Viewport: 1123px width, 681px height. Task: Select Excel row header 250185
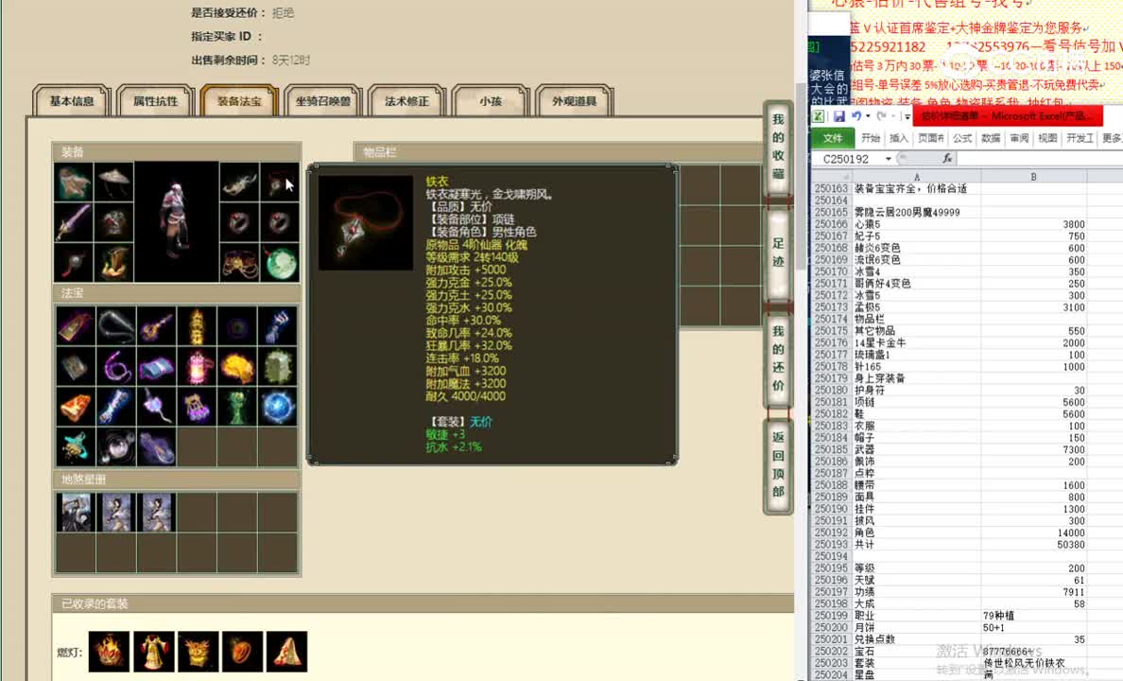tap(831, 449)
